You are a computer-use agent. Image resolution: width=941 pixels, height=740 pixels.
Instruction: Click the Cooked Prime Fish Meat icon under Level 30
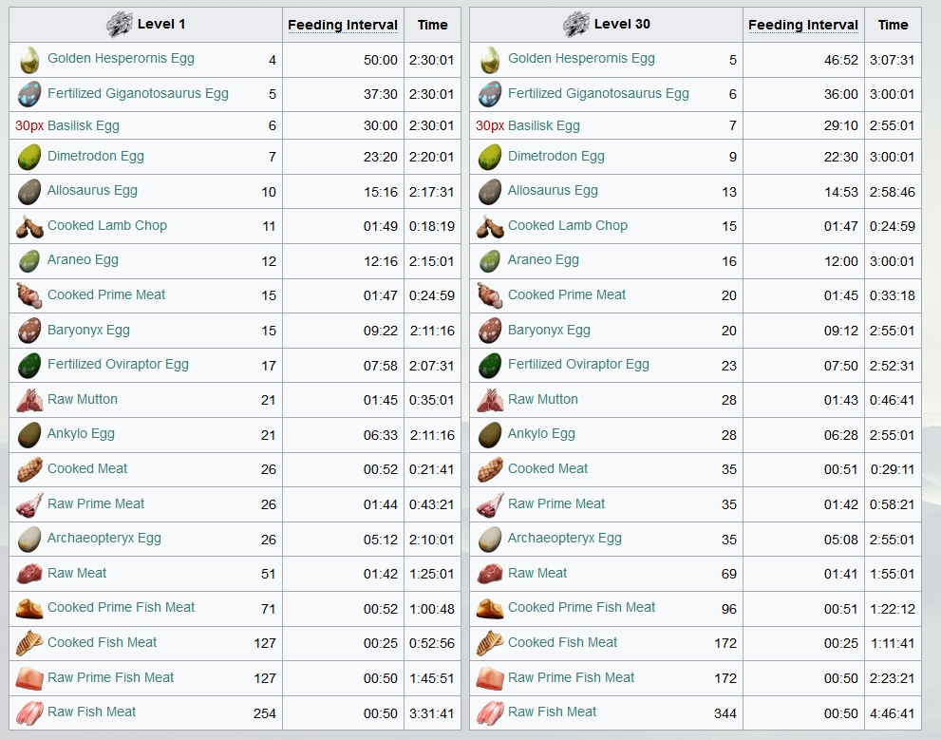click(490, 609)
